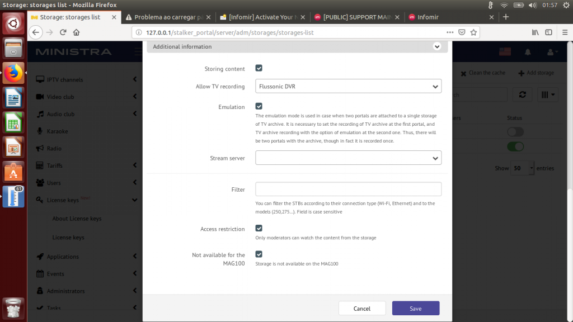Image resolution: width=573 pixels, height=322 pixels.
Task: Go to the Firefox home page
Action: 76,32
